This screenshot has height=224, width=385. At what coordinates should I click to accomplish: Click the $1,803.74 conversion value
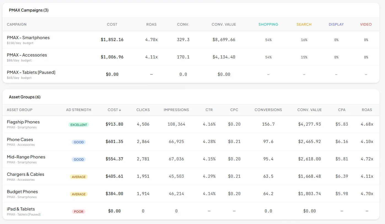(309, 194)
